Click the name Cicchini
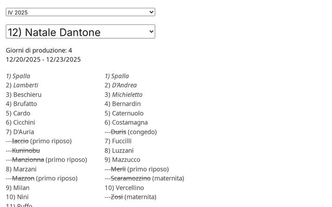 pyautogui.click(x=24, y=123)
